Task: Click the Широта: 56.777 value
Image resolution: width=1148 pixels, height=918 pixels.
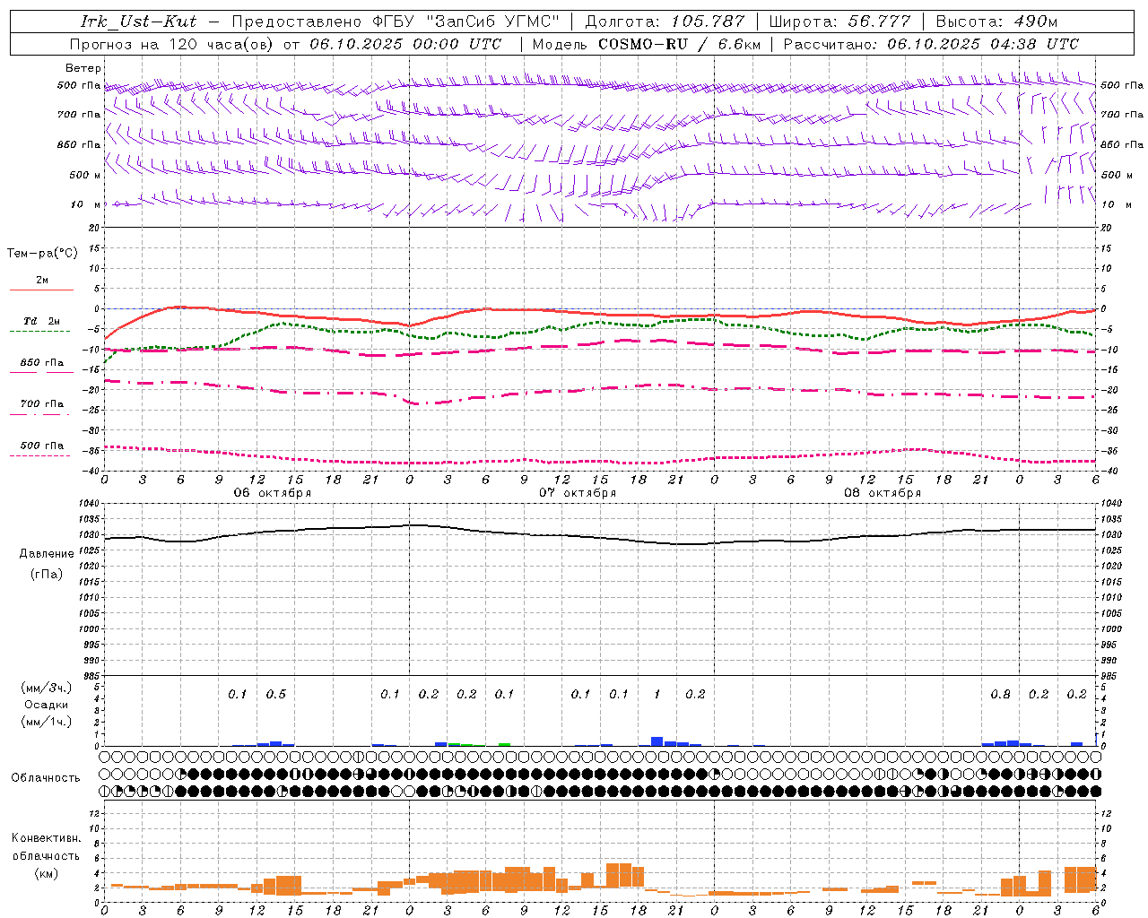Action: (840, 22)
